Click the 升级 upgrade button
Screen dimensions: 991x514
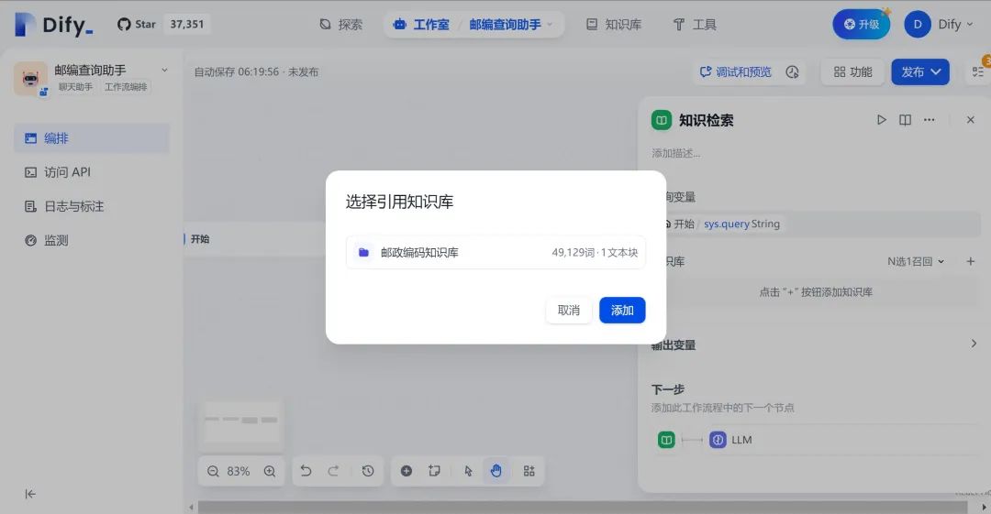[861, 24]
